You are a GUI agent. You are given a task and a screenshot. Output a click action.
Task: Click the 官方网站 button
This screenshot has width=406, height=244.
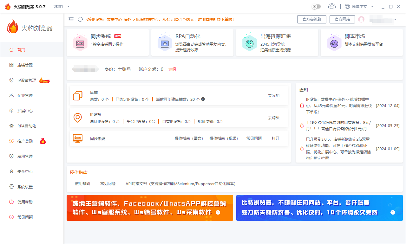(x=342, y=19)
